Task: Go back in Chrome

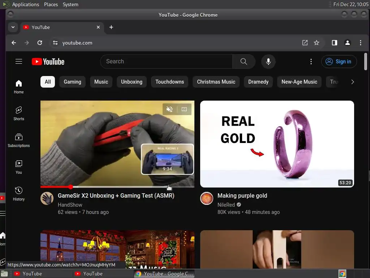Action: point(14,43)
